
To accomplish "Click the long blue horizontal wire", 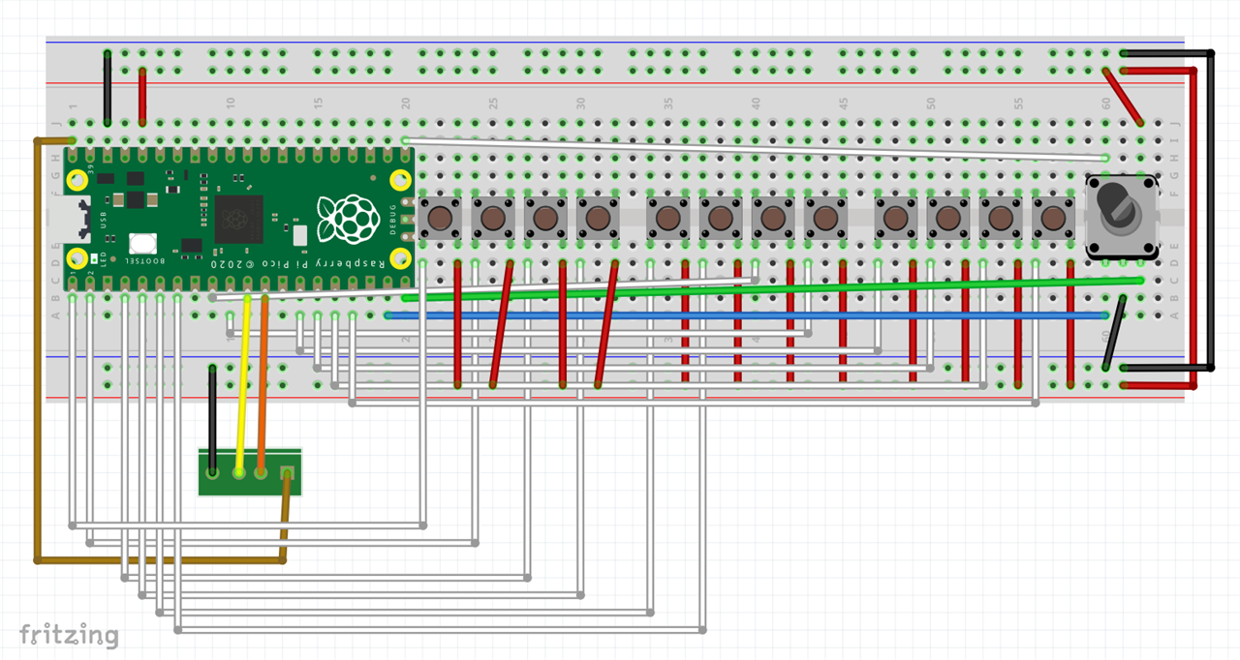I will [746, 315].
